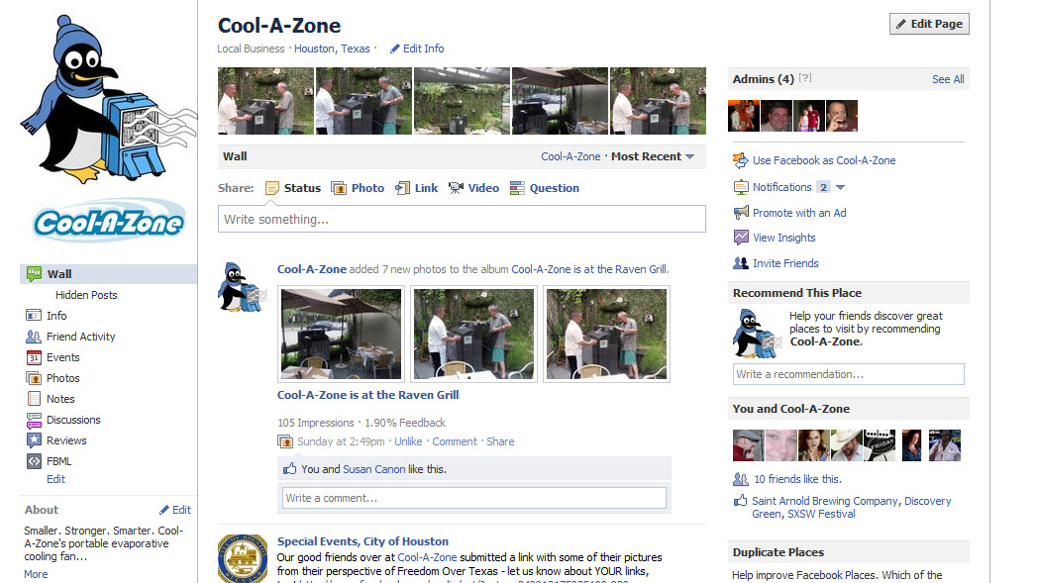
Task: Open Hidden Posts in sidebar
Action: coord(86,295)
